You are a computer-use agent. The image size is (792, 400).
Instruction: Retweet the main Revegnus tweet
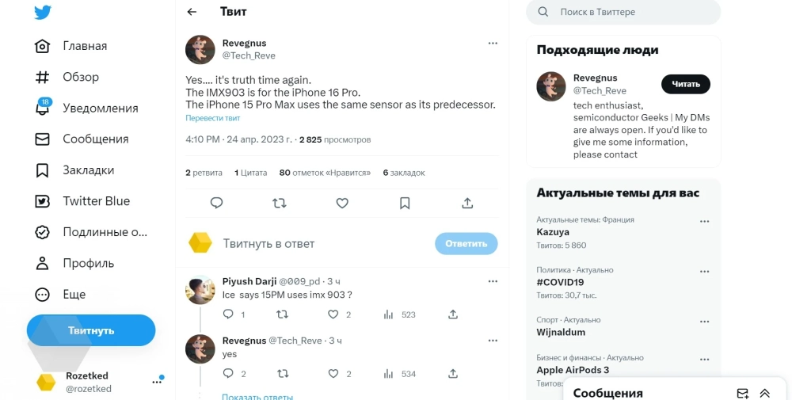279,204
